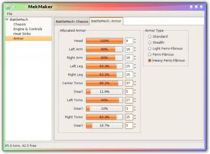Focus the Left Torso value field showing 27
Viewport: 210px width, 154px height.
pyautogui.click(x=129, y=100)
